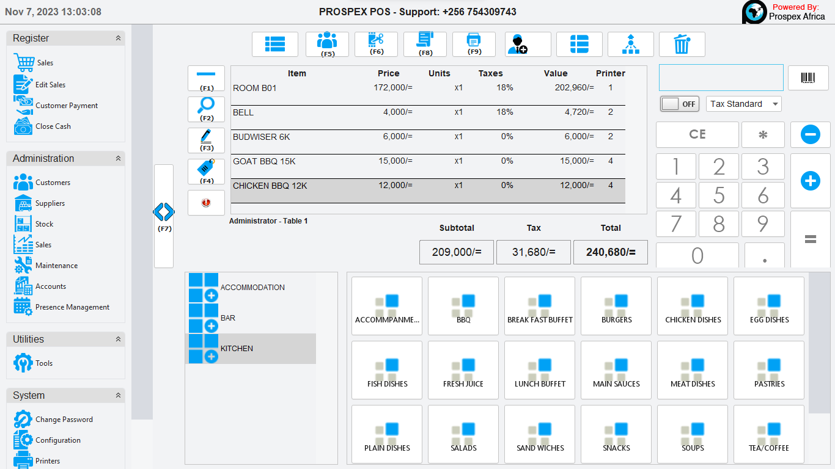The width and height of the screenshot is (835, 469).
Task: Click the barcode scanner icon
Action: pyautogui.click(x=808, y=78)
